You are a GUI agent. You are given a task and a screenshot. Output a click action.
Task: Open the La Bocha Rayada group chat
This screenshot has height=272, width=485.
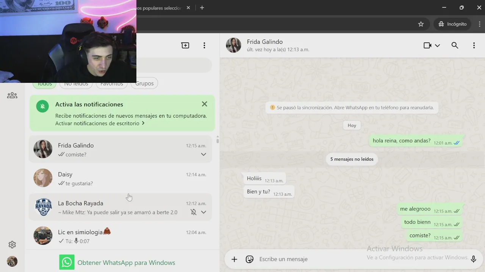(x=120, y=207)
